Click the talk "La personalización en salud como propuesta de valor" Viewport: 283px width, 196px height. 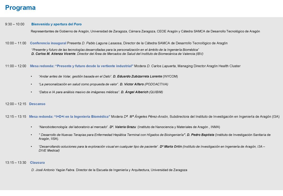coord(79,84)
